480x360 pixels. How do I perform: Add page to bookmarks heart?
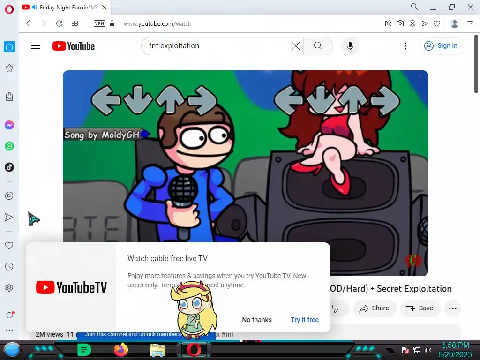point(437,23)
